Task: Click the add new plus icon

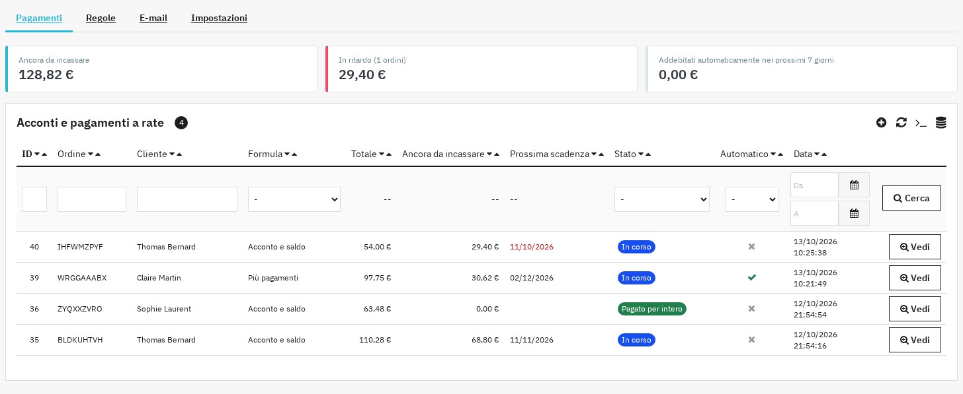Action: [881, 123]
